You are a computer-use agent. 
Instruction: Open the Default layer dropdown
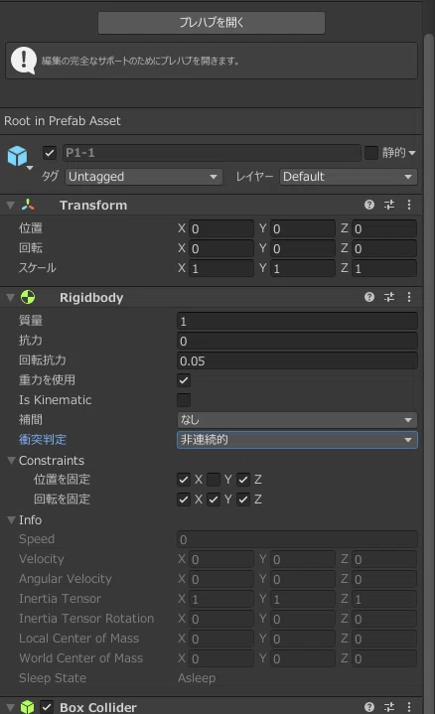coord(348,177)
